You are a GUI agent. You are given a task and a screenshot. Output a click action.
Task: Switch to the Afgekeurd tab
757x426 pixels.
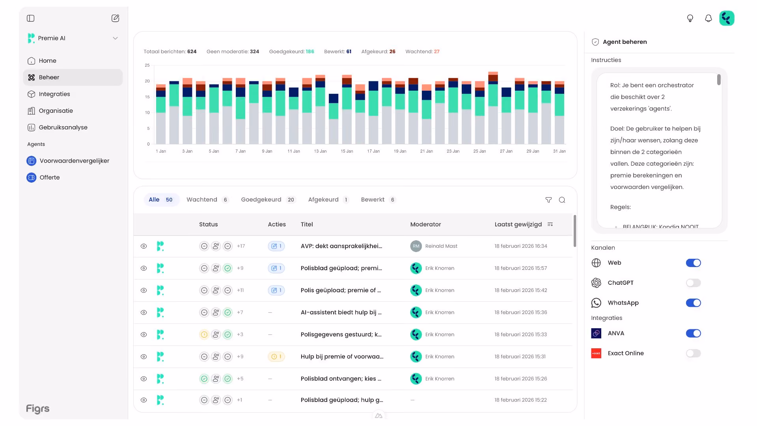[x=328, y=200]
